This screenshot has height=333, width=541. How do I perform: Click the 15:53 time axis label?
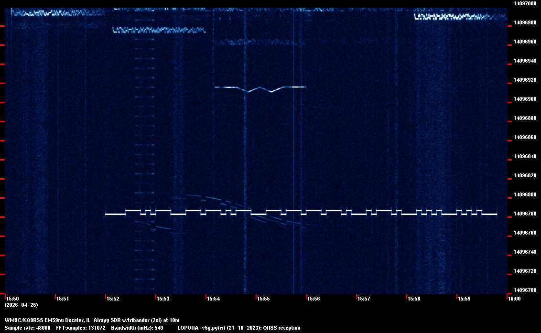click(163, 299)
